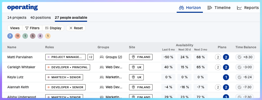Viewport: 262px width, 100px height.
Task: Click the groups icon beside Groups (2)
Action: pyautogui.click(x=102, y=57)
